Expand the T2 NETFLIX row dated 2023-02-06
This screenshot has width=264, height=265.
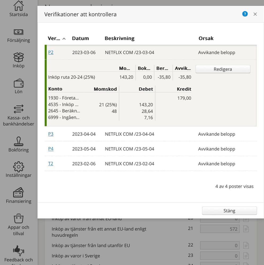click(x=151, y=164)
